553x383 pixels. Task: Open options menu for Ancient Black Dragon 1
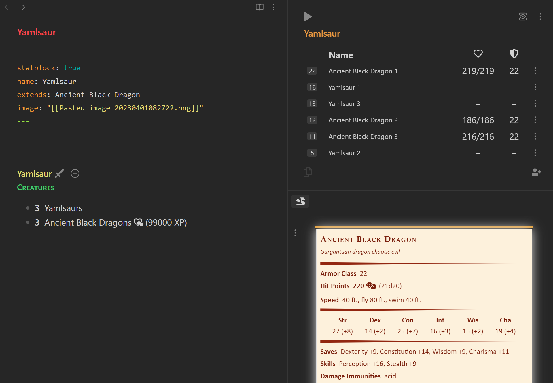[x=535, y=70]
